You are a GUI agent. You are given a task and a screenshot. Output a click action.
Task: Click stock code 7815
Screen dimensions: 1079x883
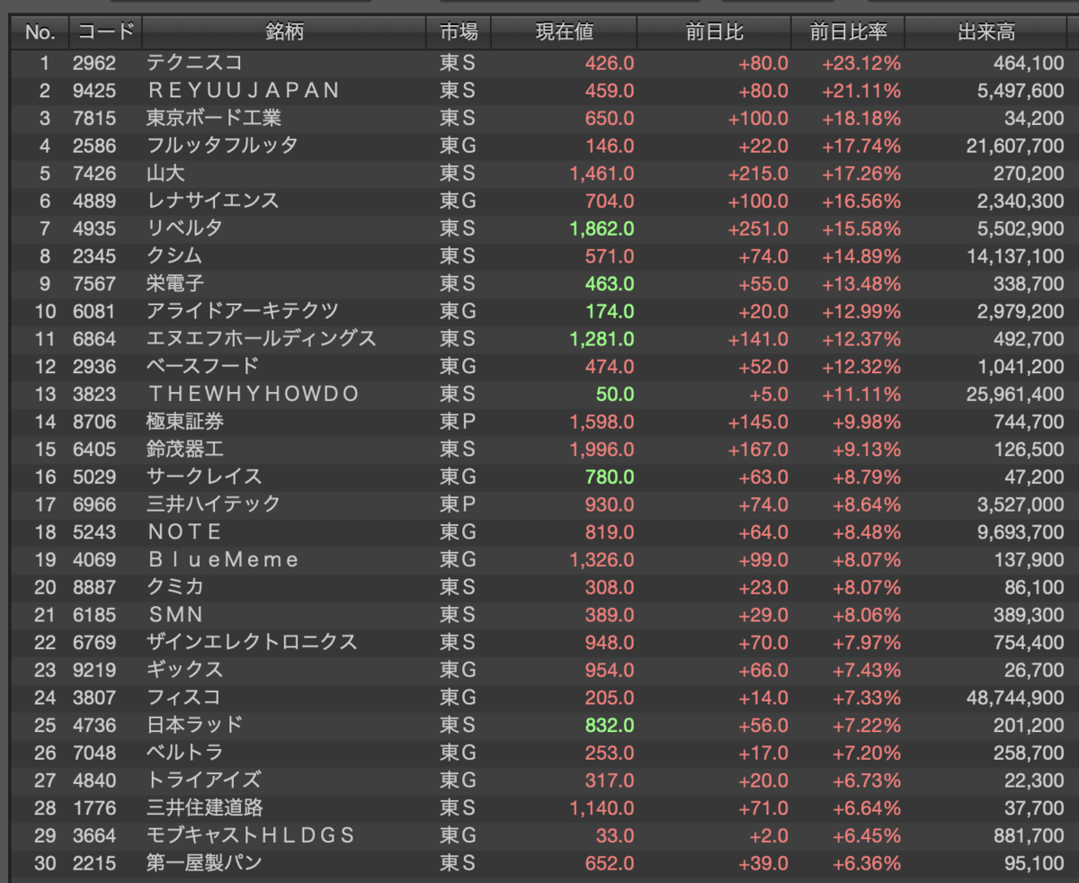point(94,118)
